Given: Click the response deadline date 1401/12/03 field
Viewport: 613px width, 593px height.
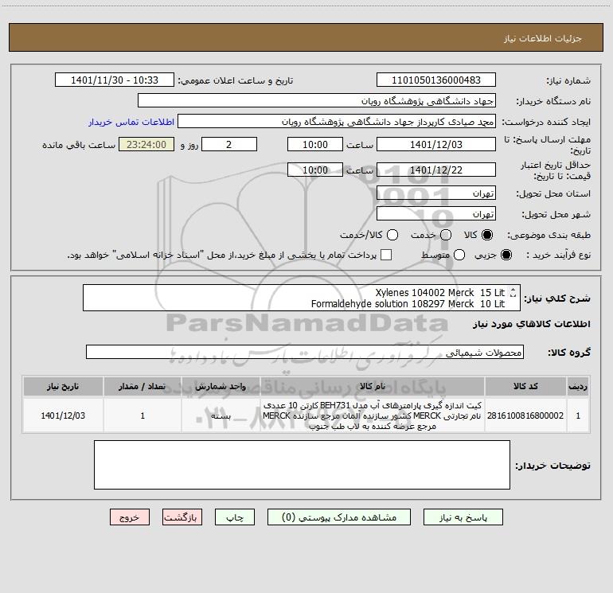Looking at the screenshot, I should (x=436, y=144).
